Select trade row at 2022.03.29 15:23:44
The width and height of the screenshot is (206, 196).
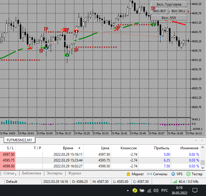[x=100, y=160]
